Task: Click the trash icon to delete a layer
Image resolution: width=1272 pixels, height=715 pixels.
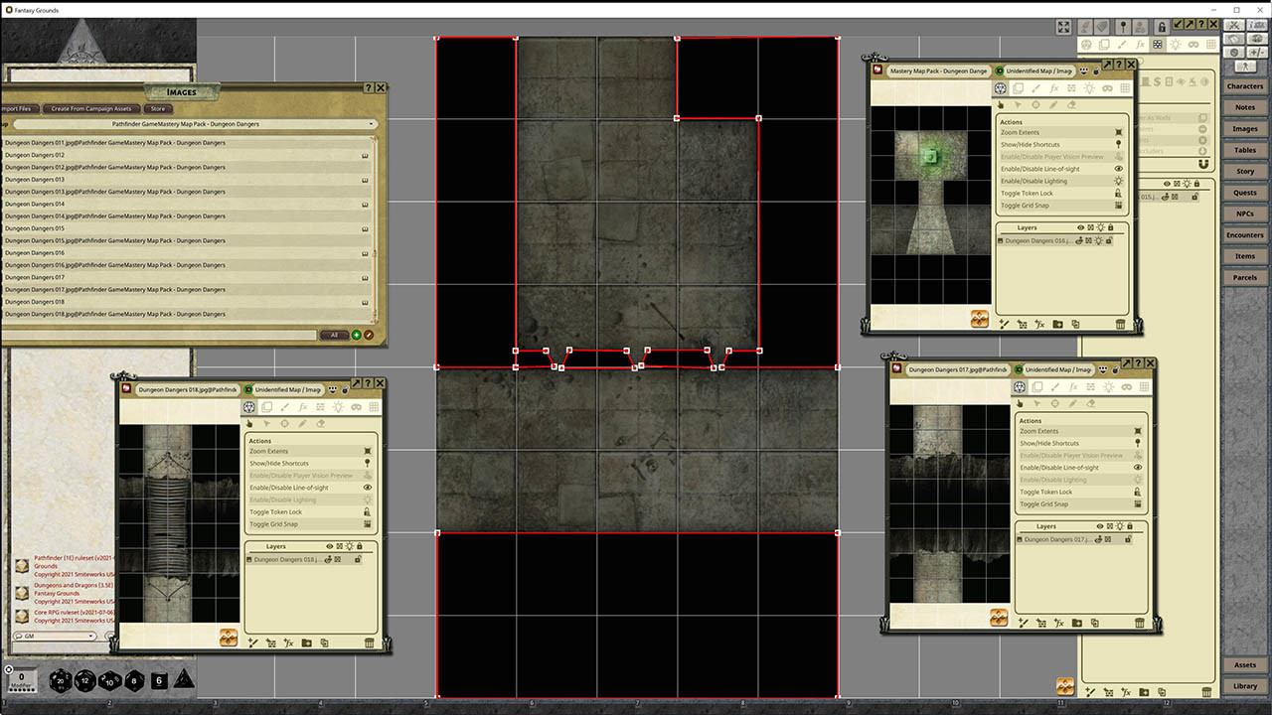Action: pos(1121,324)
